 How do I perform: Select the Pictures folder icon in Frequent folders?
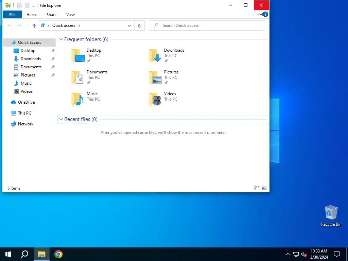click(155, 77)
